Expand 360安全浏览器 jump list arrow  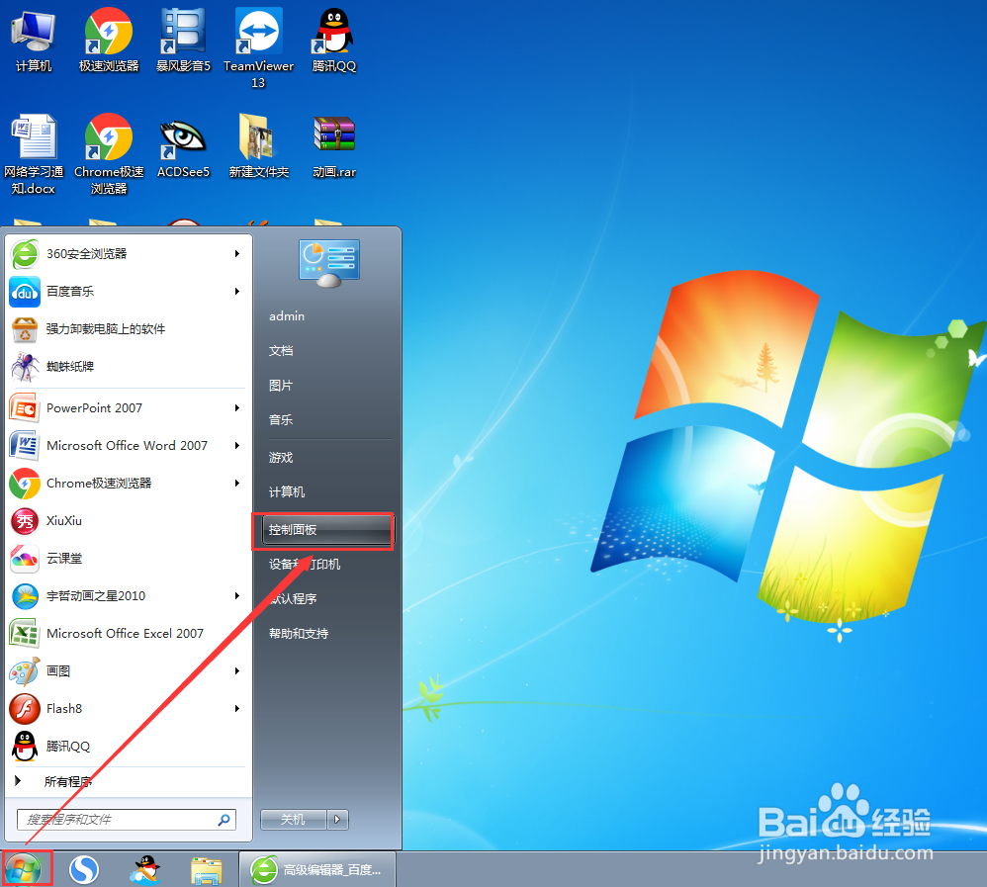point(237,254)
